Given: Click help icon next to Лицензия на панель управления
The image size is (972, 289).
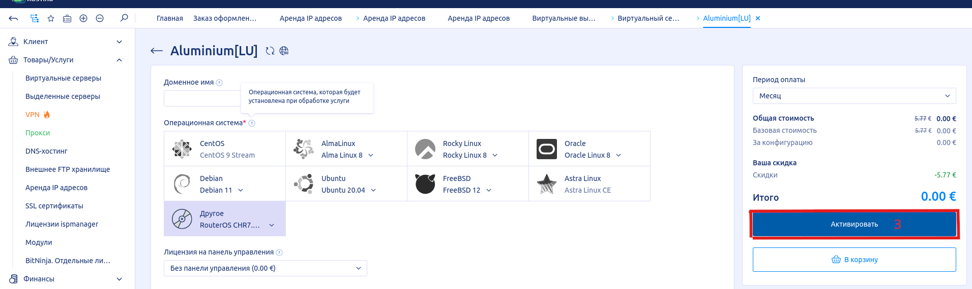Looking at the screenshot, I should pyautogui.click(x=279, y=252).
